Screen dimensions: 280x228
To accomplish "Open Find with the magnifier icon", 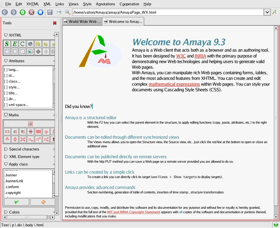I will [x=67, y=12].
